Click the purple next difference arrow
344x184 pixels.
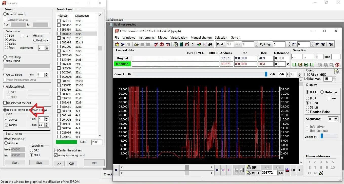click(229, 170)
